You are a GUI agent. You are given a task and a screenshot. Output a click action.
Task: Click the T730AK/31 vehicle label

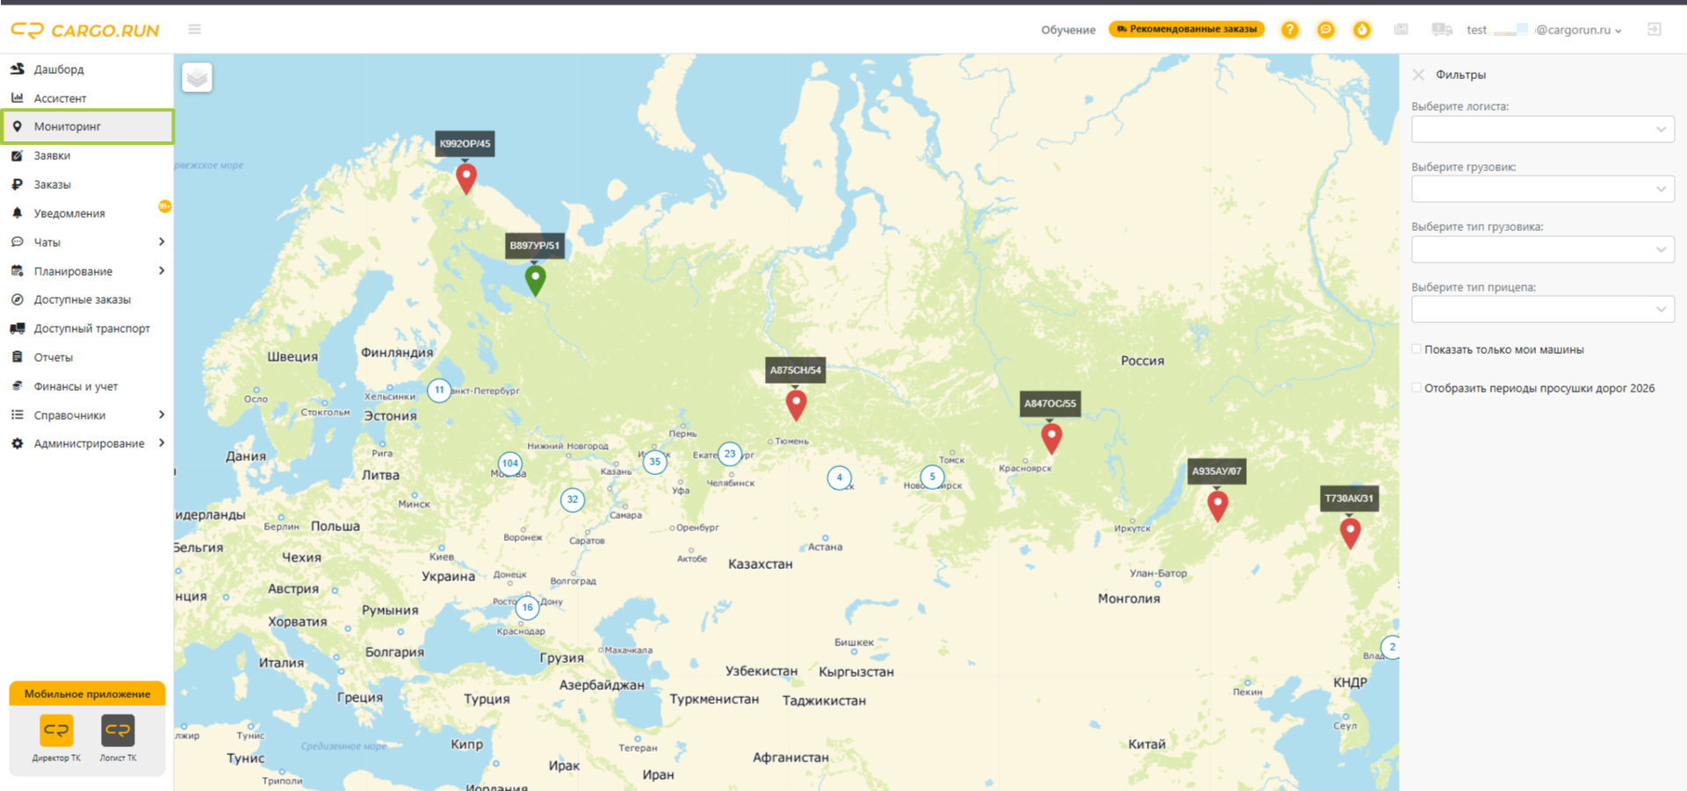pyautogui.click(x=1349, y=499)
